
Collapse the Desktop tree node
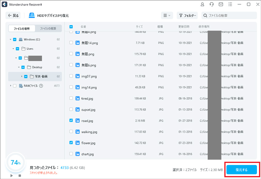click(x=19, y=67)
